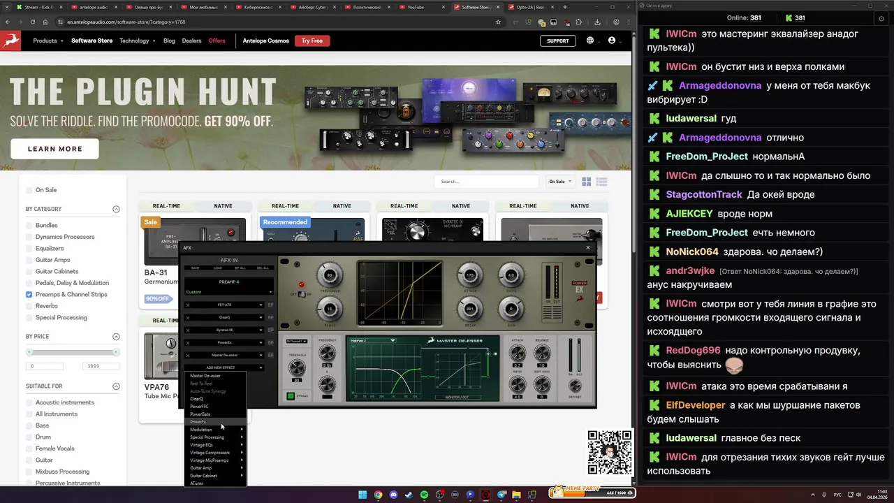The image size is (894, 503).
Task: Click MONITOR / OUT button
Action: (x=457, y=397)
